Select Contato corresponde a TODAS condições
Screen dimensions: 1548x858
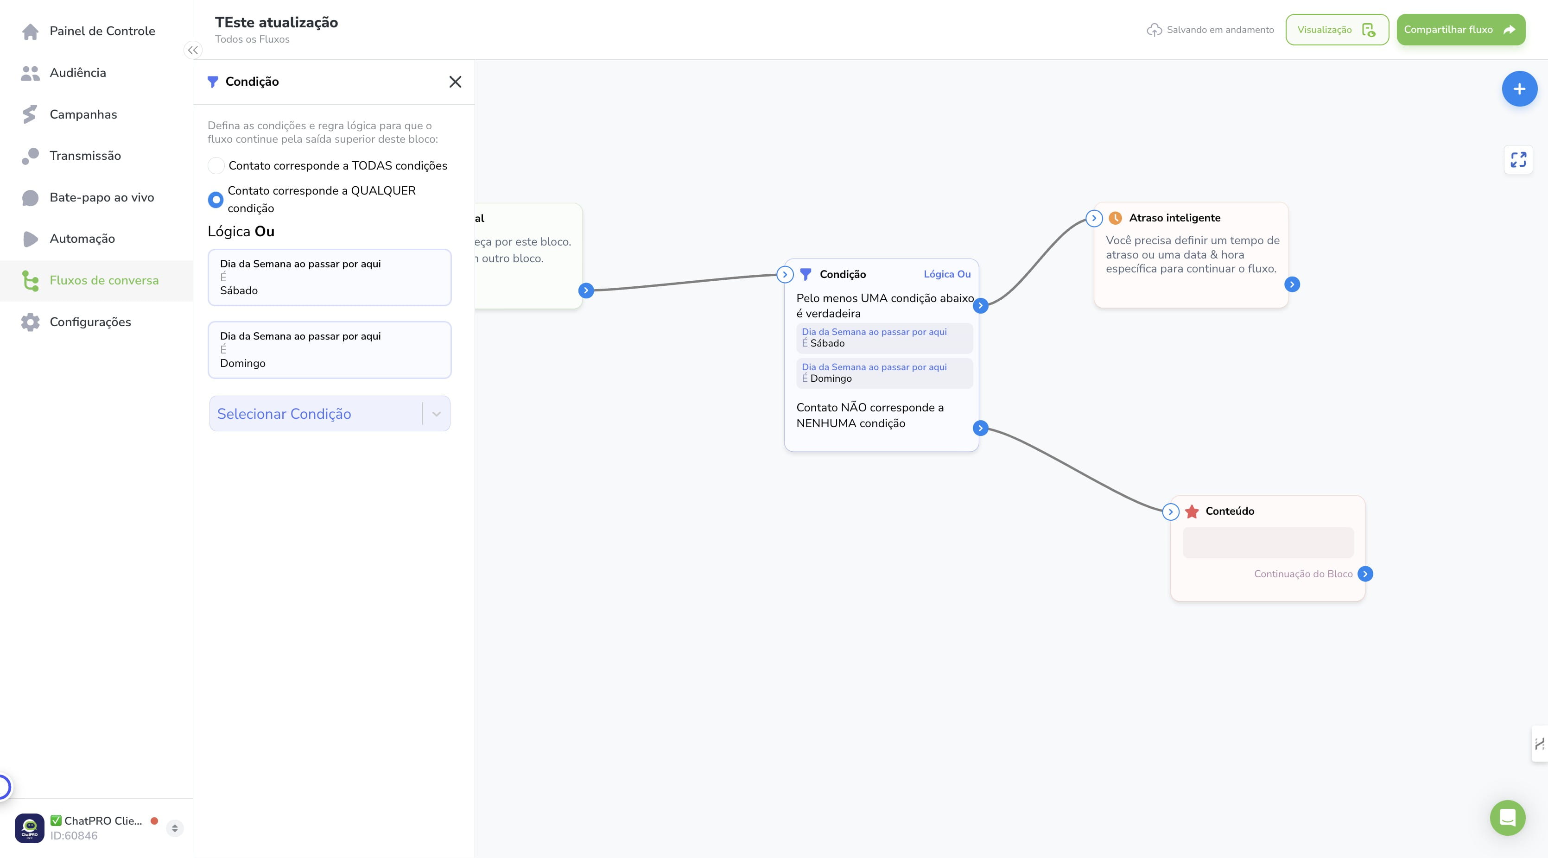216,166
